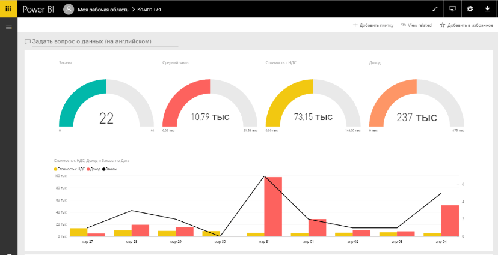This screenshot has height=255, width=498.
Task: Click the Доход tile title
Action: tap(375, 63)
